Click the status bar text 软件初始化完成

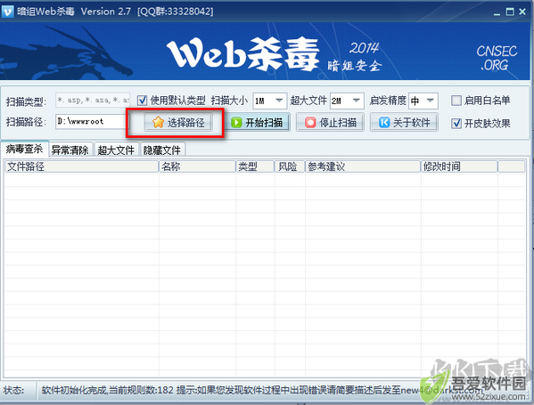coord(75,390)
